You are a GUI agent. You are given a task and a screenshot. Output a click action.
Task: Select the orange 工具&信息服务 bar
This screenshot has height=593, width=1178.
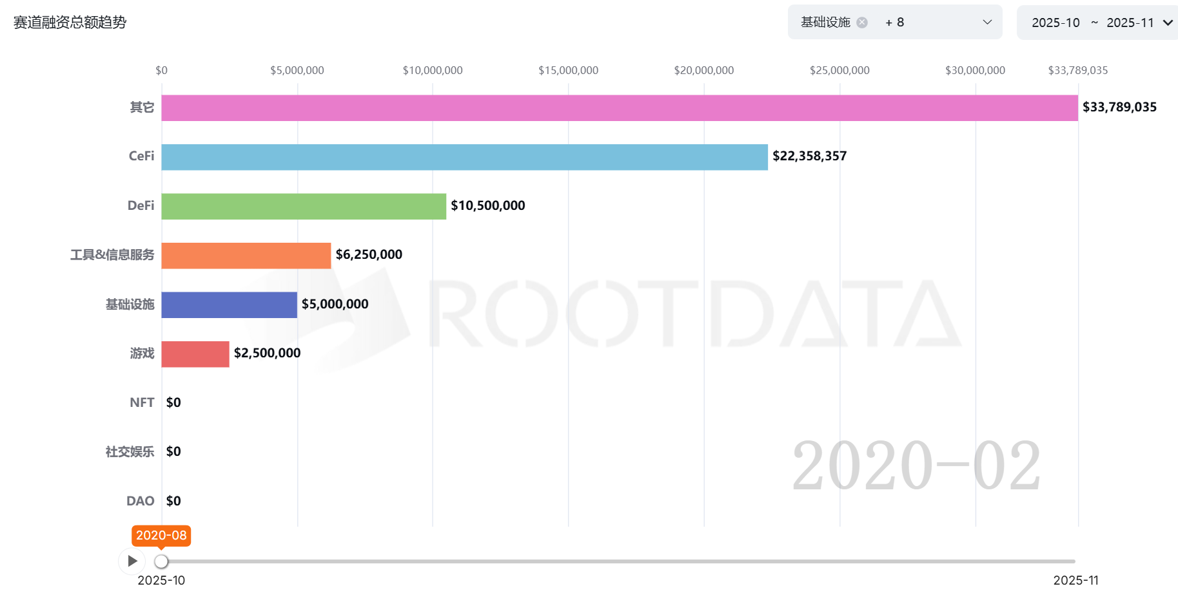click(x=246, y=256)
